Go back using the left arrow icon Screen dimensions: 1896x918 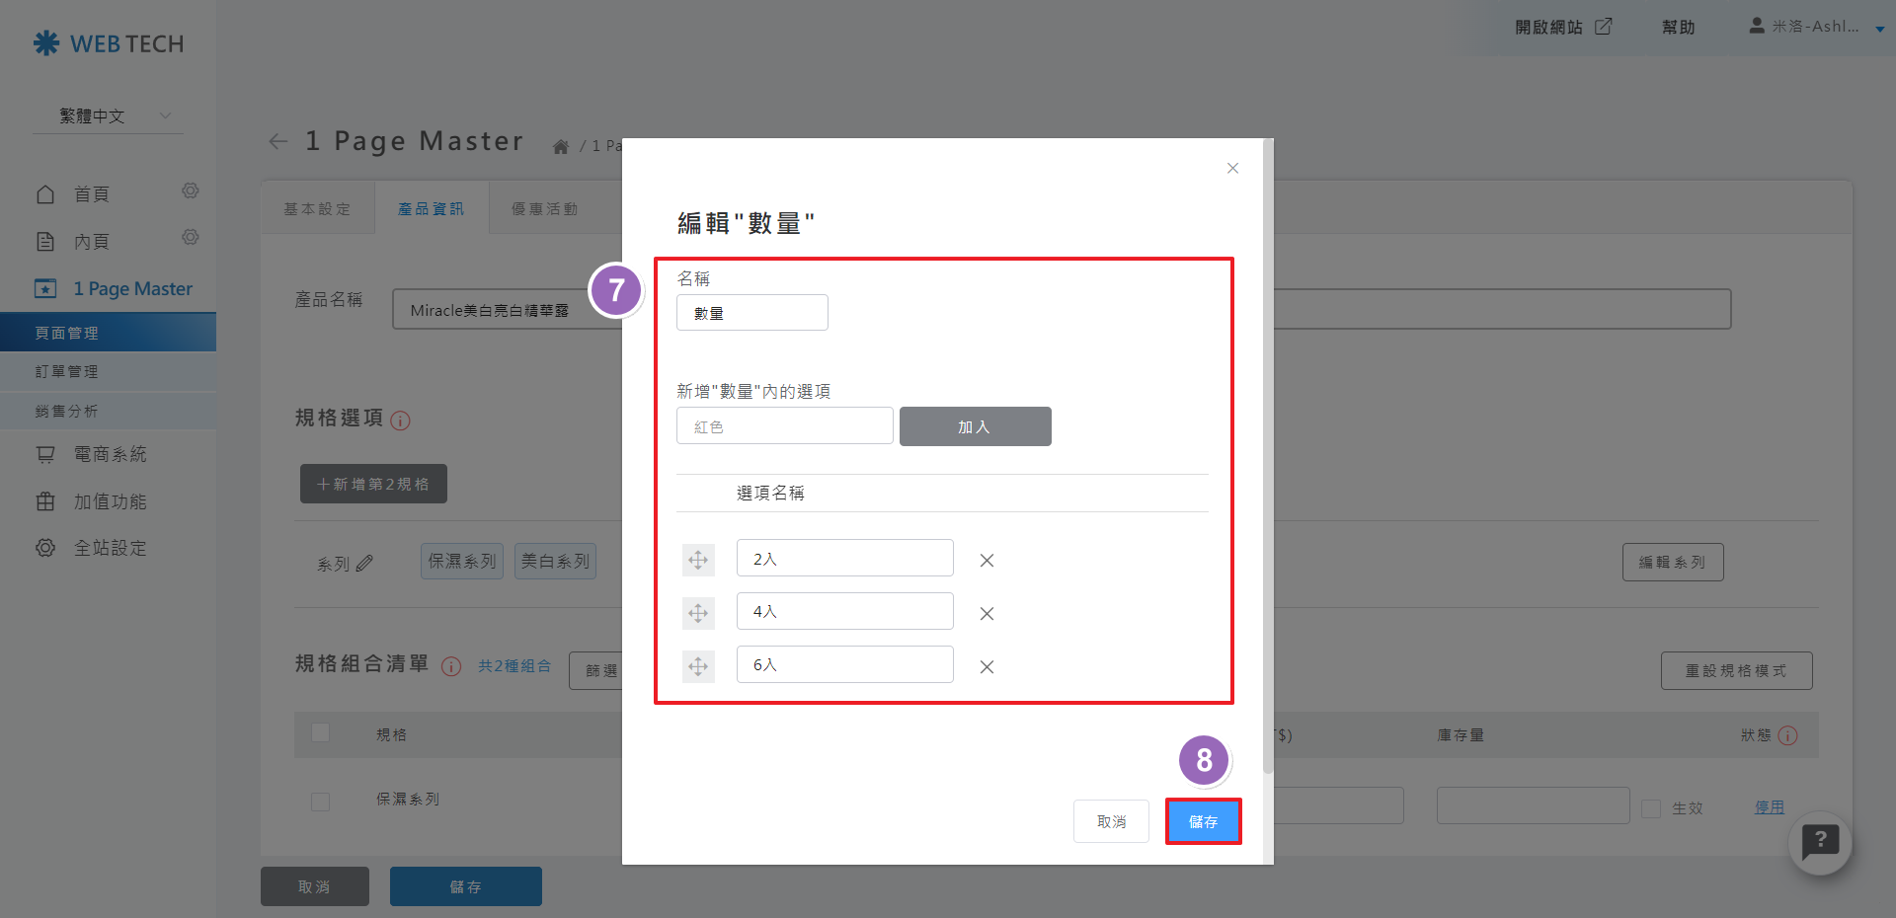278,142
